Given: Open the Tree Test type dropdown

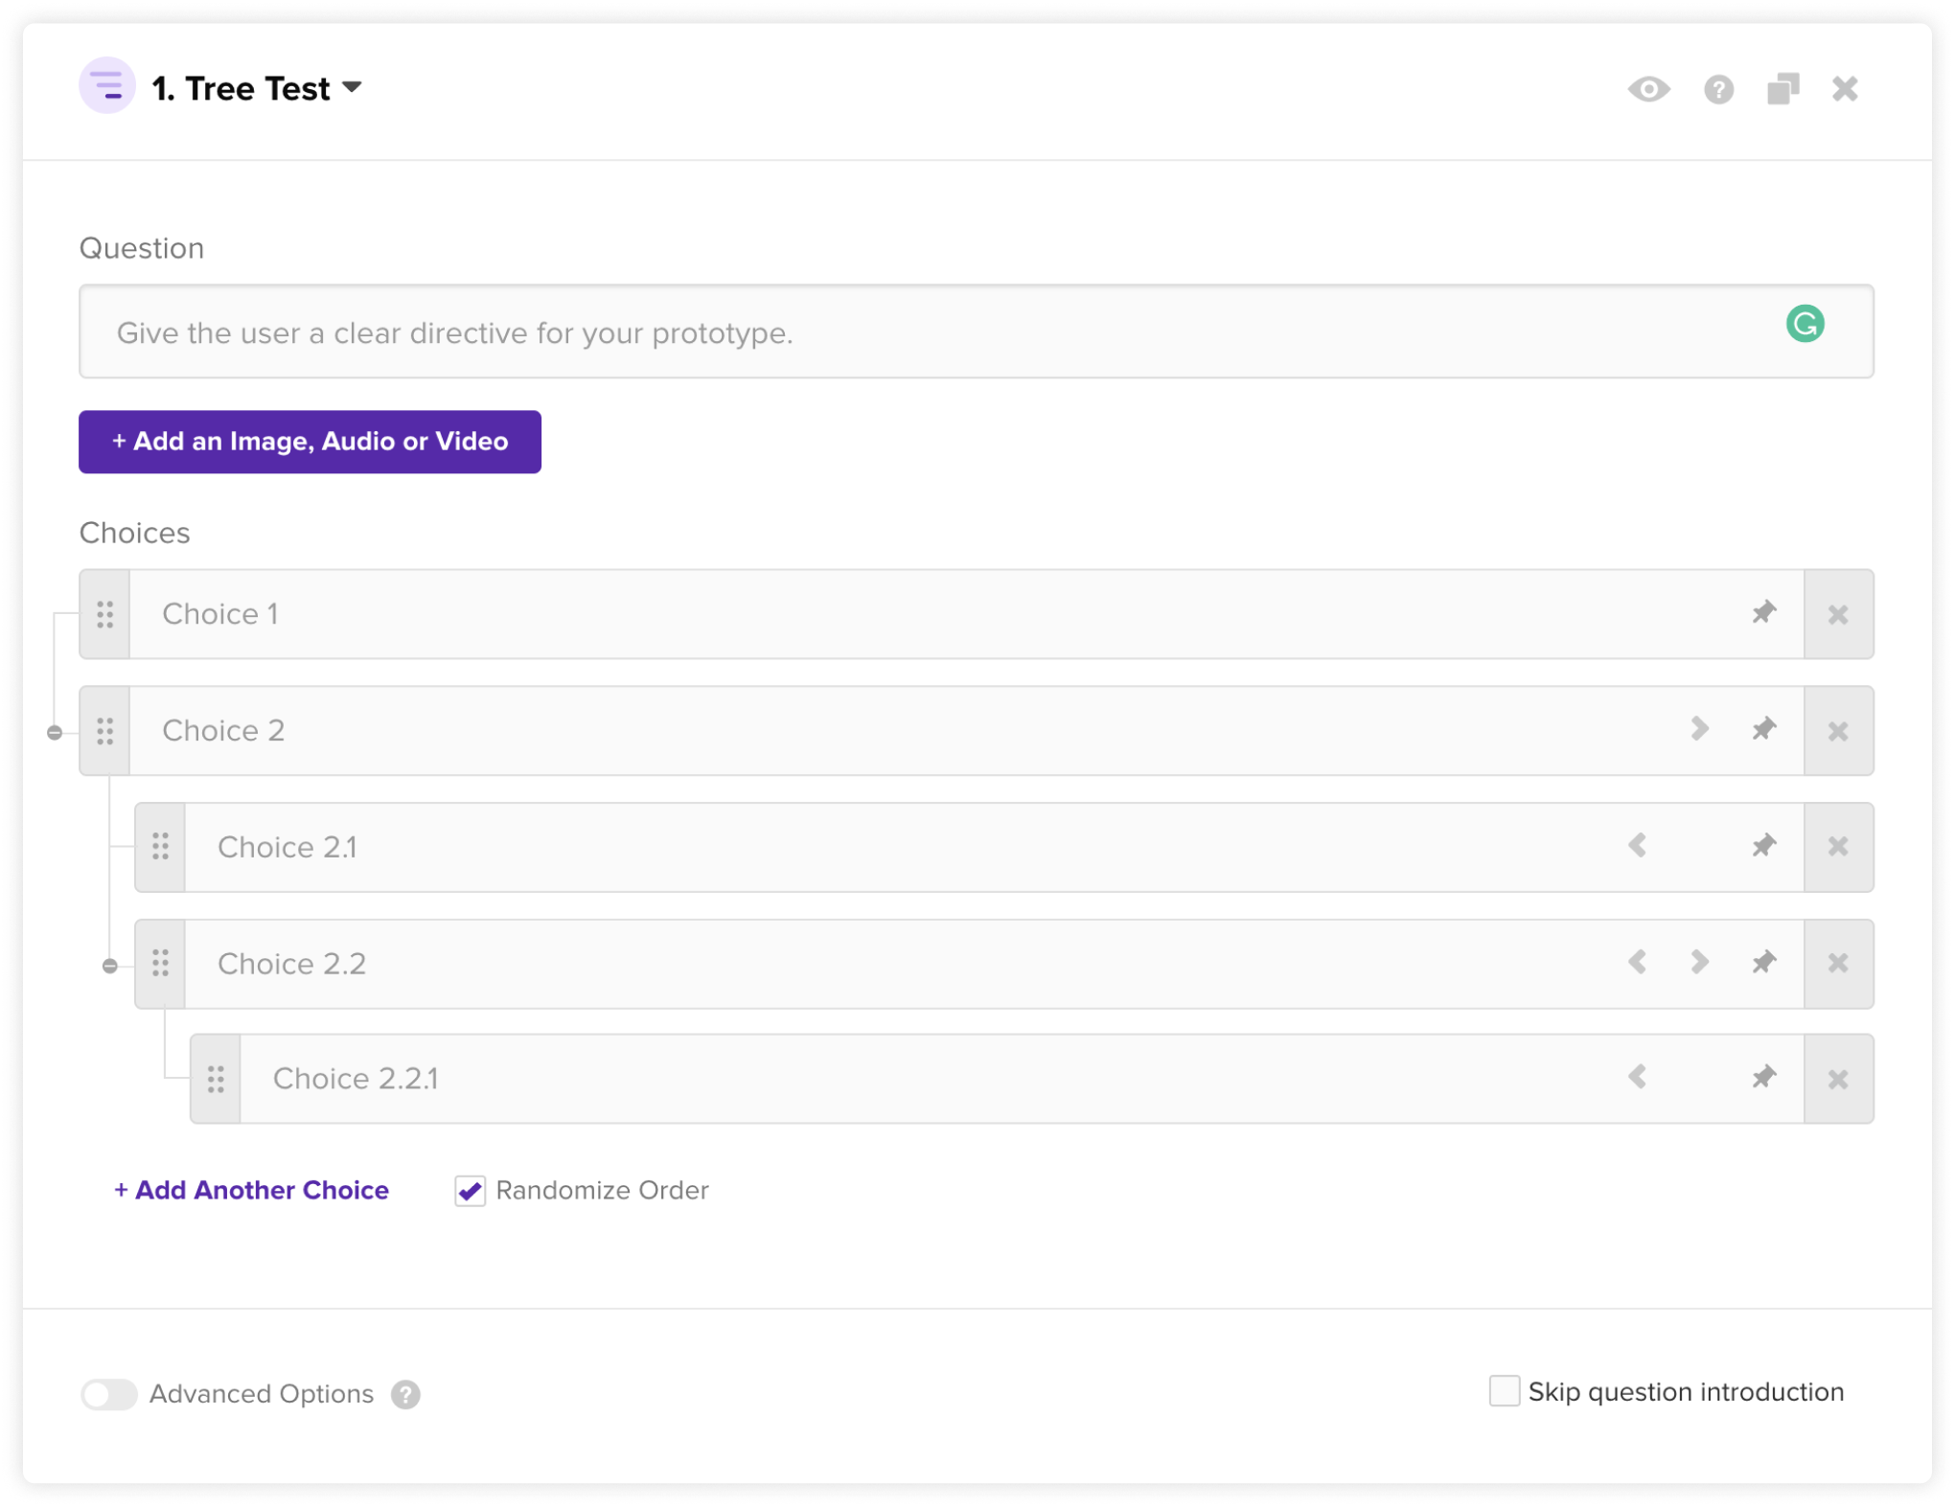Looking at the screenshot, I should 353,88.
